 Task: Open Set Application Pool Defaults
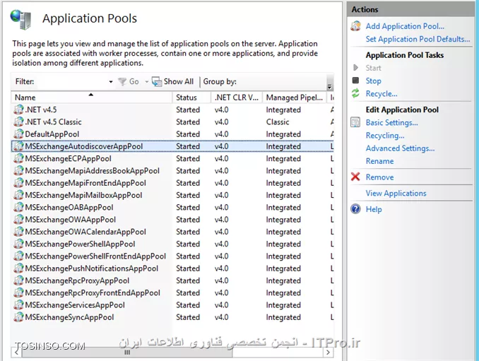point(418,39)
